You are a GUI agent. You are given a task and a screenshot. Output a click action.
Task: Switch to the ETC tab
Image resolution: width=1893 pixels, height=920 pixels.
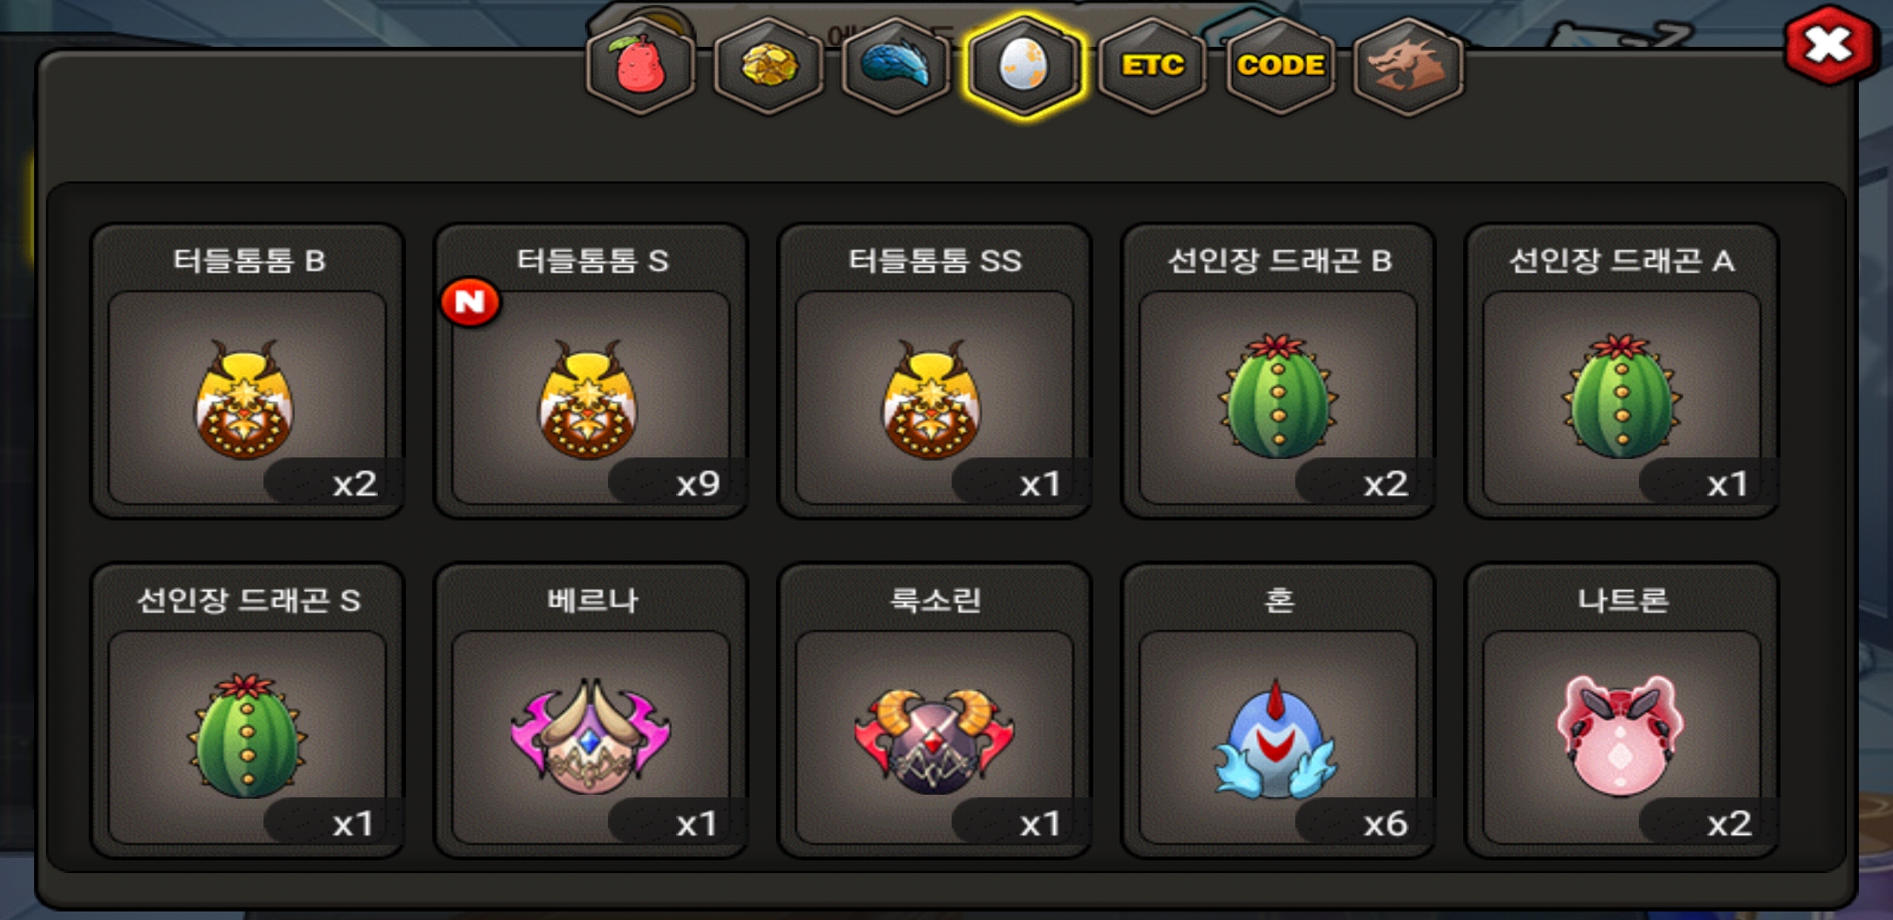[1152, 66]
